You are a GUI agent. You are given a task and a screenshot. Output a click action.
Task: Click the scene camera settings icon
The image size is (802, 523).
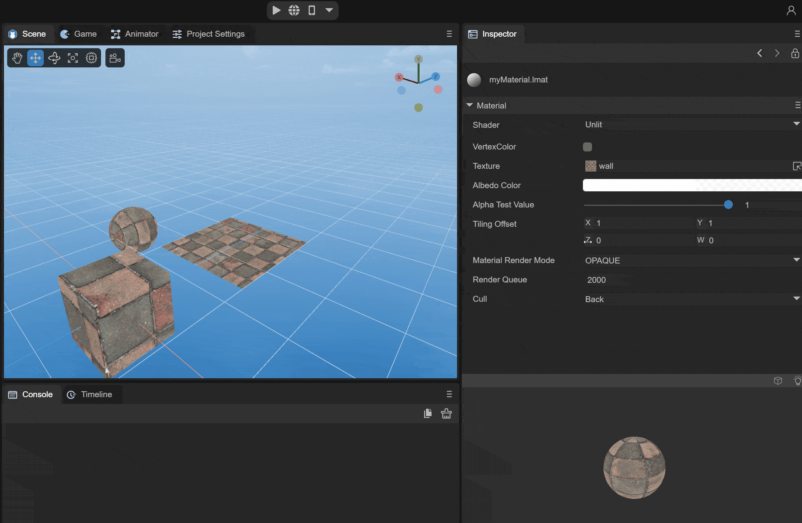115,58
